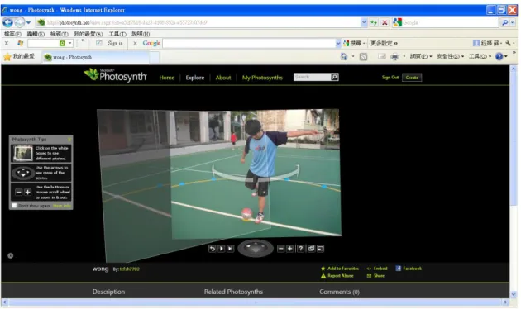Image resolution: width=521 pixels, height=309 pixels.
Task: Open the 說明 menu
Action: (141, 34)
